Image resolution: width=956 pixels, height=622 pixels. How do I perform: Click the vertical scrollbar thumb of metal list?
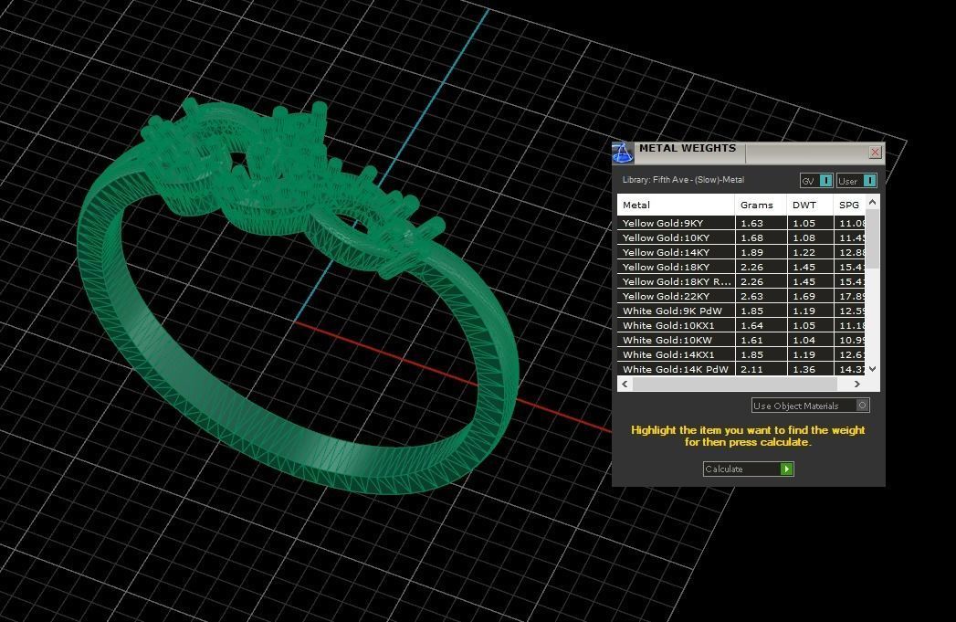point(873,238)
